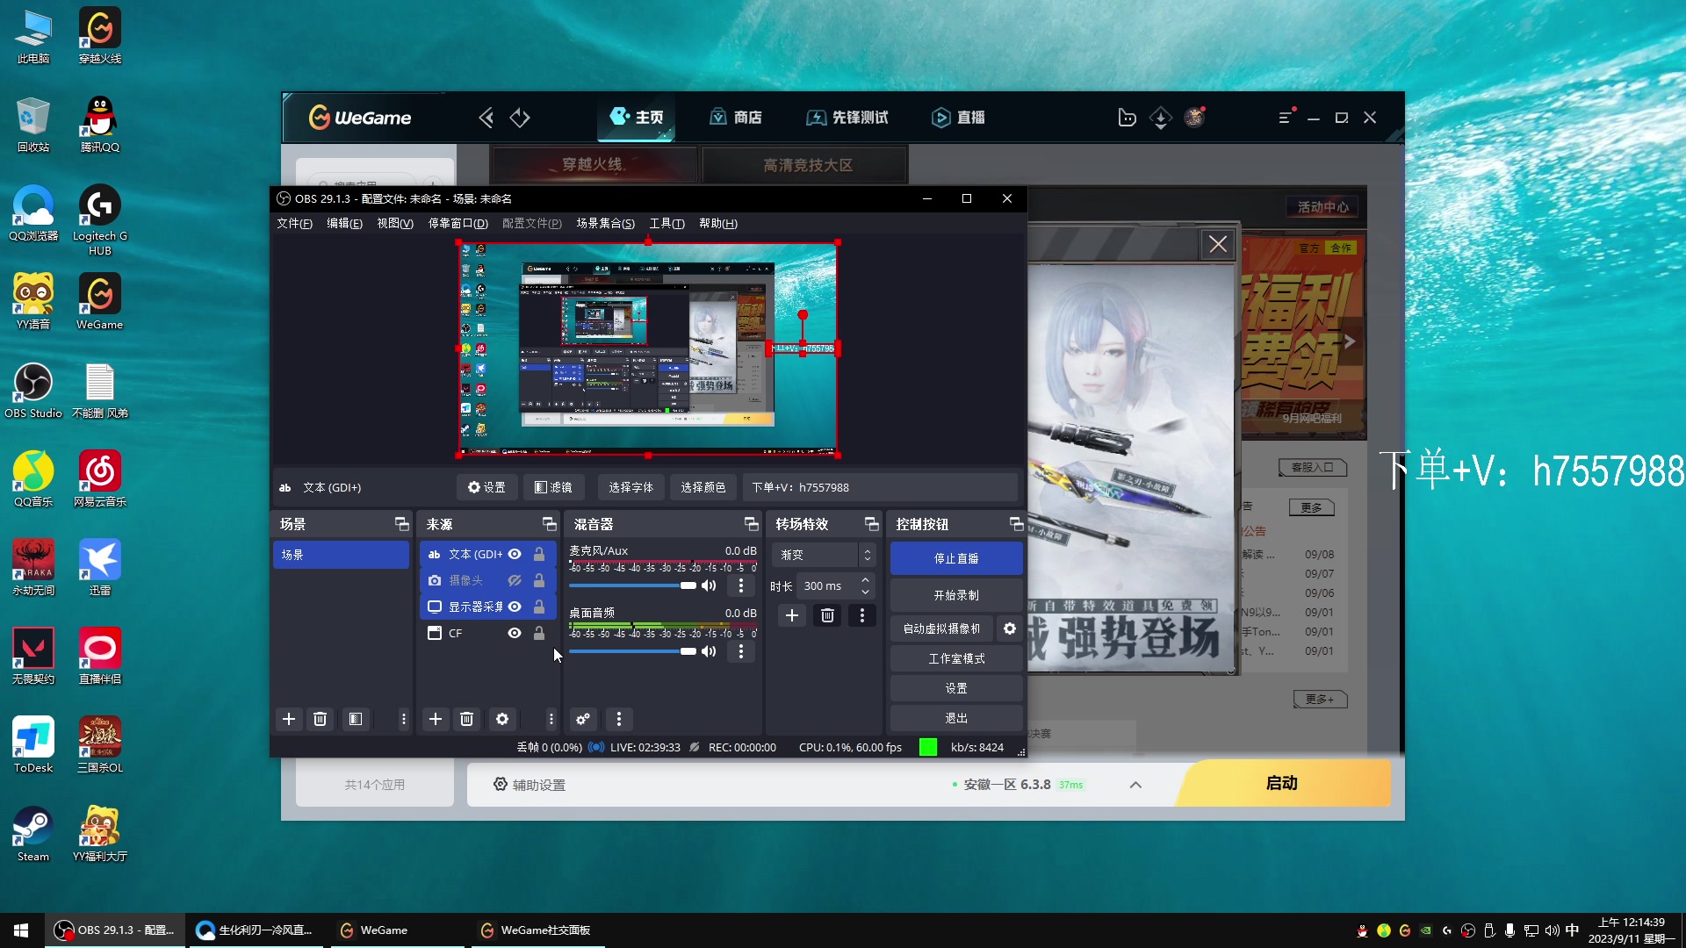
Task: Click 停止直播 to stop streaming
Action: [956, 558]
